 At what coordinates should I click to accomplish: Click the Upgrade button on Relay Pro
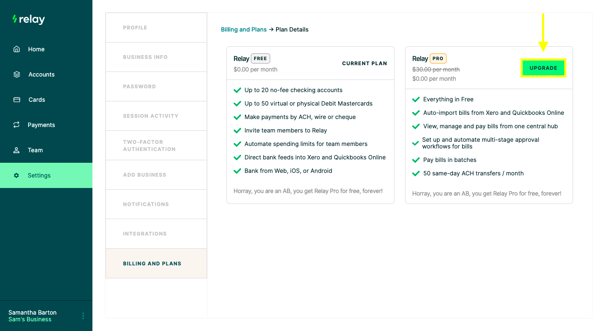544,68
